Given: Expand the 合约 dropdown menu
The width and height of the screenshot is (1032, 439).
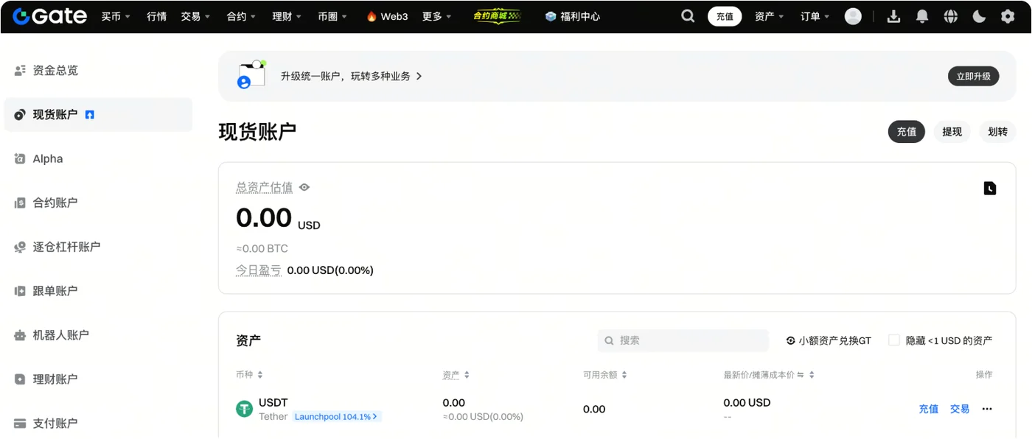Looking at the screenshot, I should pyautogui.click(x=242, y=16).
